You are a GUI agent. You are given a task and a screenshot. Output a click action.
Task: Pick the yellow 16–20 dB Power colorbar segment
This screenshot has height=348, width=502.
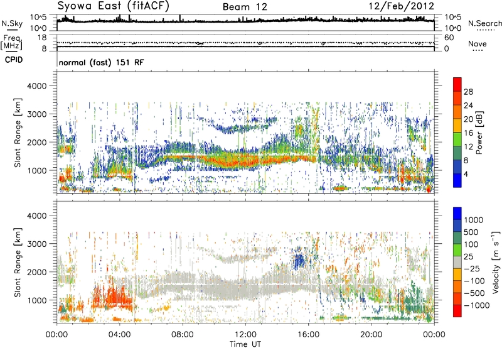click(x=457, y=126)
